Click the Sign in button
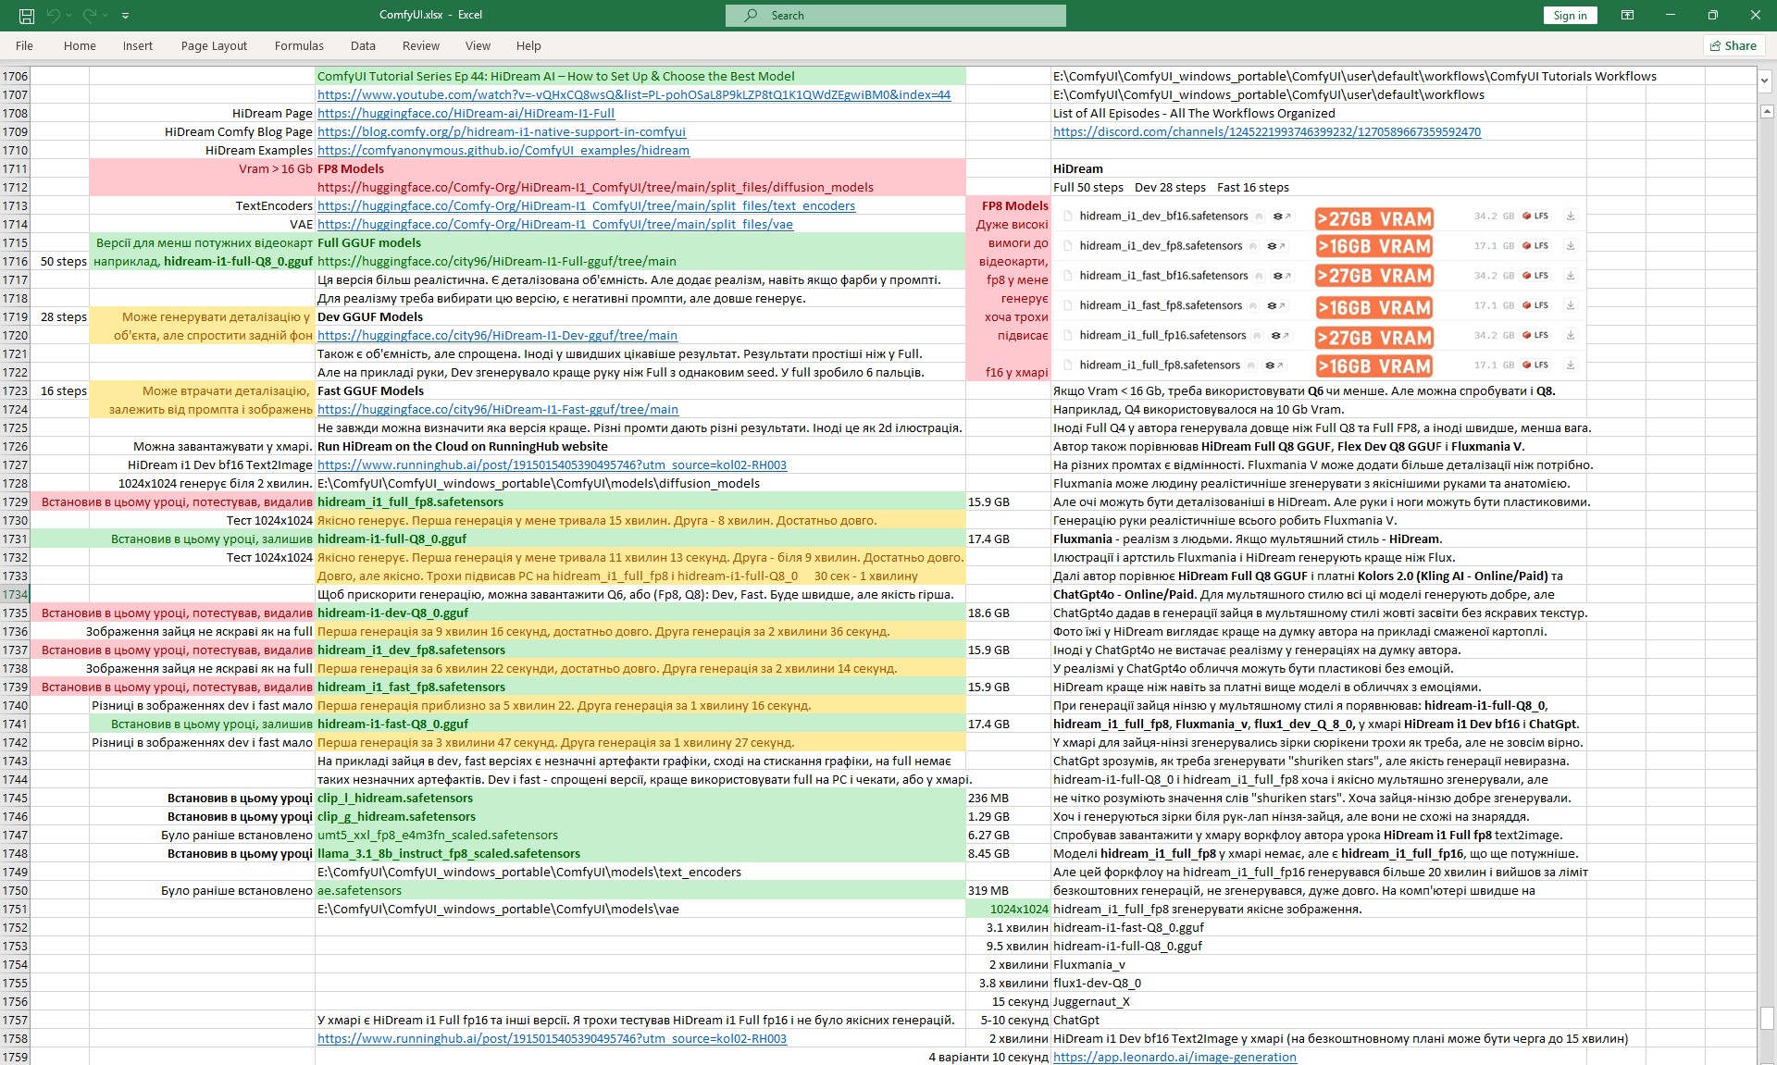This screenshot has height=1065, width=1777. [1570, 16]
